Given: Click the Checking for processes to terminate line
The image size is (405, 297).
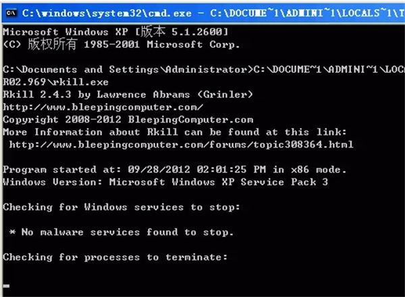Looking at the screenshot, I should pyautogui.click(x=115, y=257).
